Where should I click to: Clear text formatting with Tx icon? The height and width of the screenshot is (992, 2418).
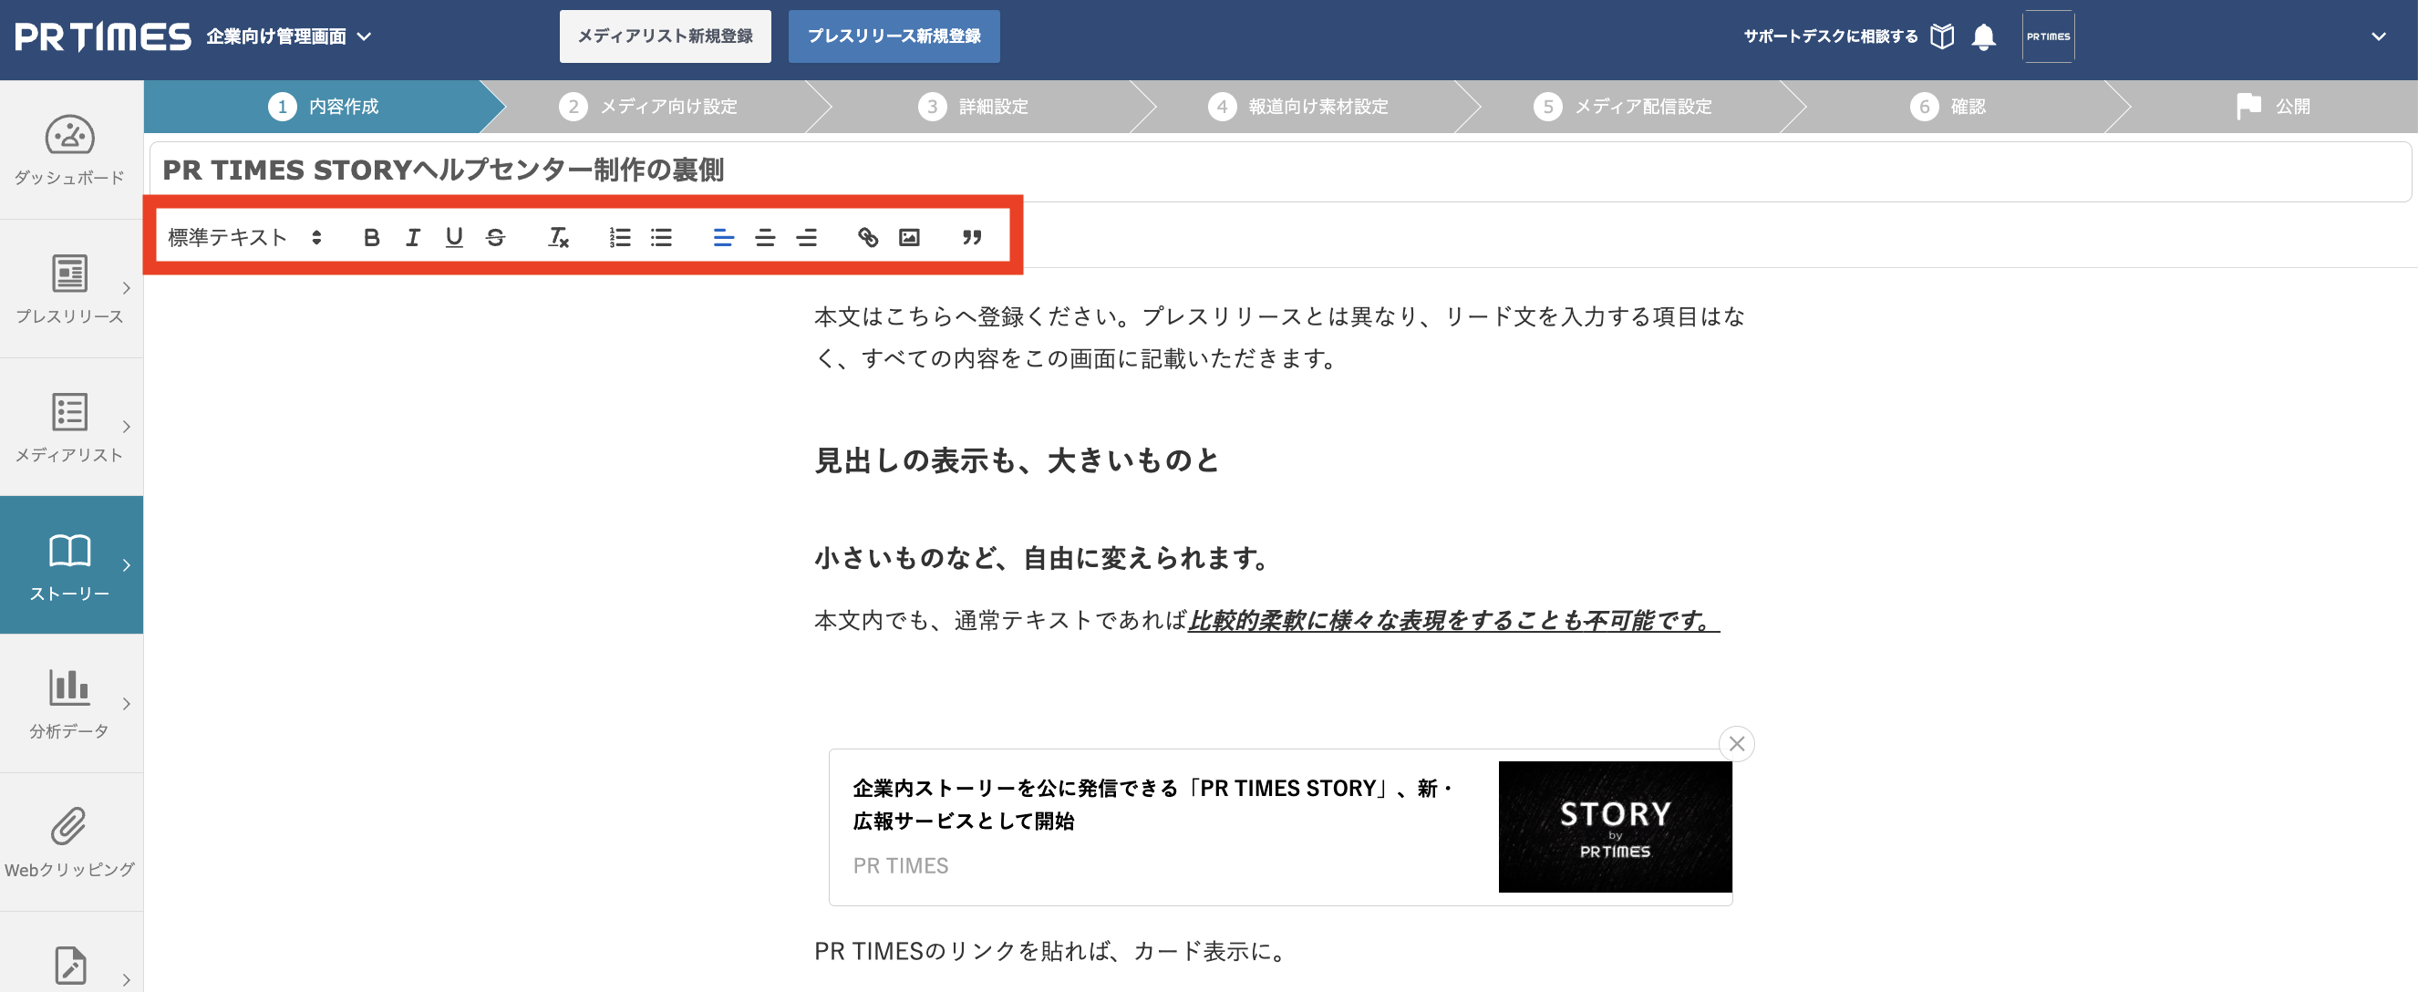[x=559, y=237]
